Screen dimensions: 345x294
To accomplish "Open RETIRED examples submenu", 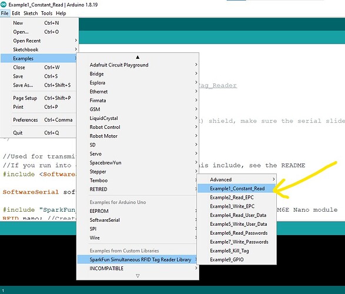I will point(138,189).
